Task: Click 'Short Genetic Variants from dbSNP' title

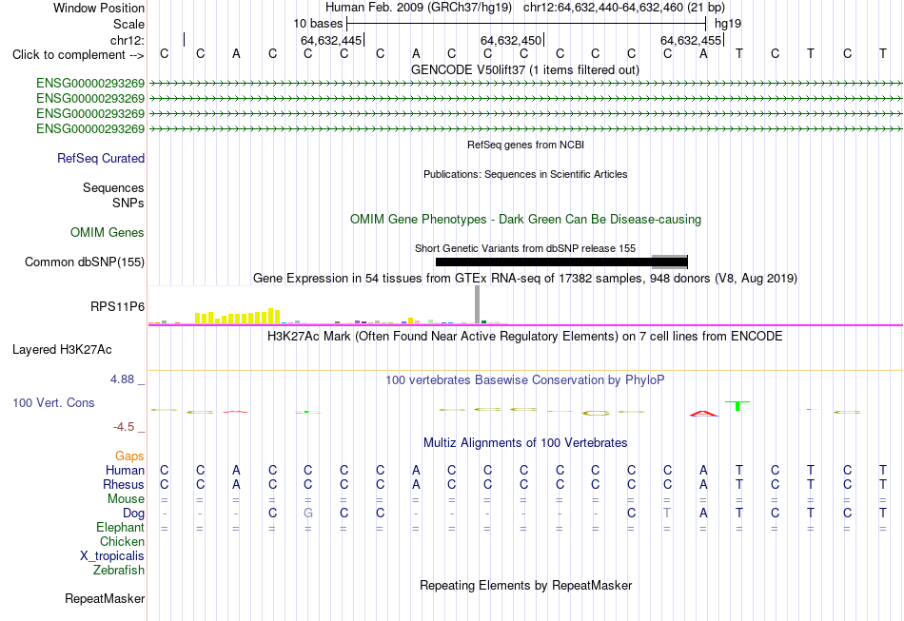Action: (x=525, y=248)
